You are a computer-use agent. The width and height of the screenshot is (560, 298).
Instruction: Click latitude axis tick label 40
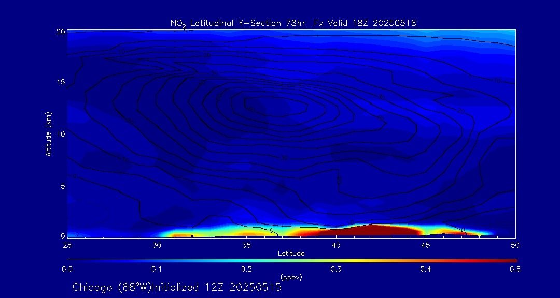pyautogui.click(x=335, y=245)
